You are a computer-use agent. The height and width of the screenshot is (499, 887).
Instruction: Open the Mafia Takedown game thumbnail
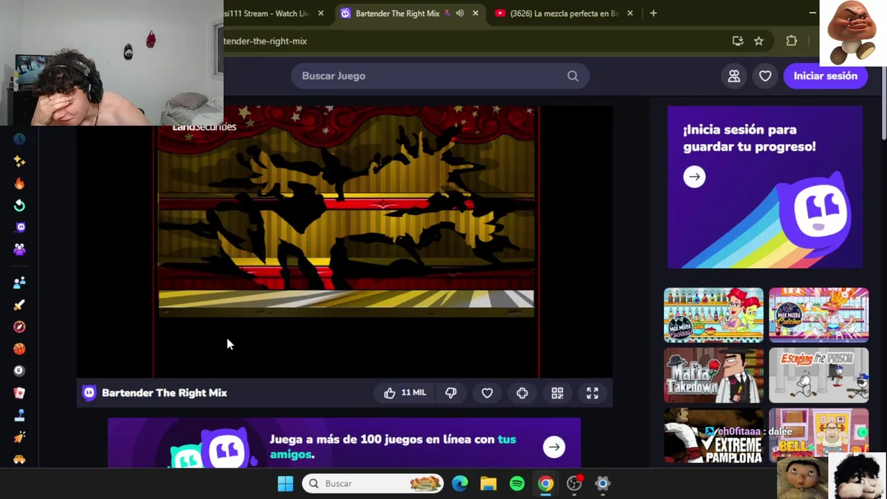coord(714,375)
